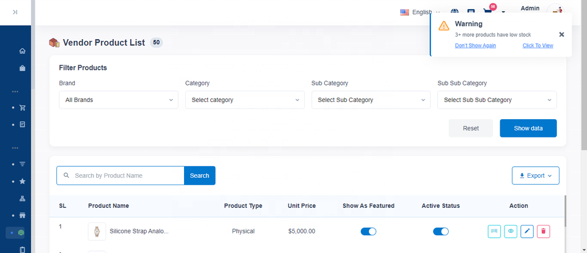Click the pencil edit icon in Action column

pyautogui.click(x=527, y=231)
